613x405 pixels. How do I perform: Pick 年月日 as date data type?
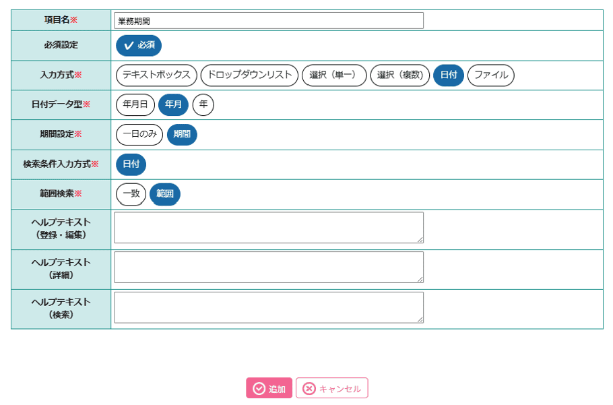135,104
